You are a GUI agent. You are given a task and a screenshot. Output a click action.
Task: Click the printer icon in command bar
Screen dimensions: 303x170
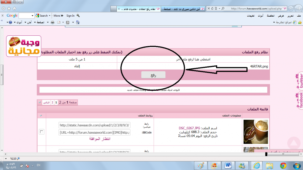pos(52,22)
